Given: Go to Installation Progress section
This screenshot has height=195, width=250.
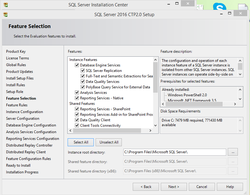Looking at the screenshot, I should pos(22,172).
